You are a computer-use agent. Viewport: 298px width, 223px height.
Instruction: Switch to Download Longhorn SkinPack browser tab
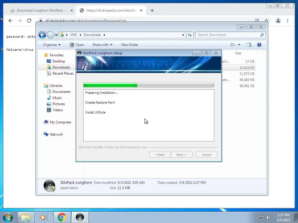click(41, 10)
